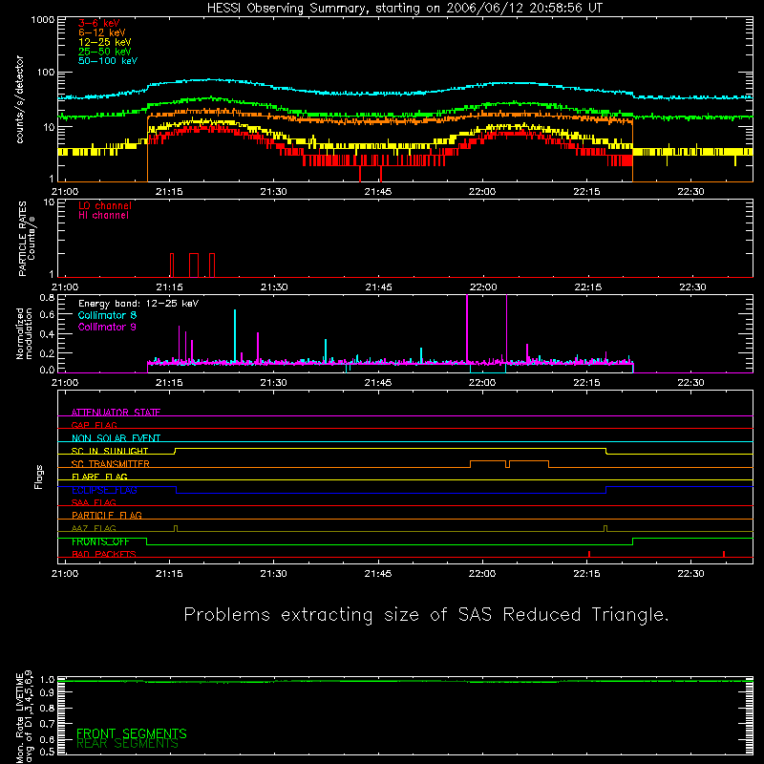Select the 6-12 keV legend label
Image resolution: width=764 pixels, height=764 pixels.
tap(101, 32)
